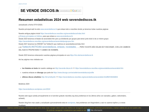
Task: Open the bit.ly/2x6ysSn short link
Action: pyautogui.click(x=49, y=77)
